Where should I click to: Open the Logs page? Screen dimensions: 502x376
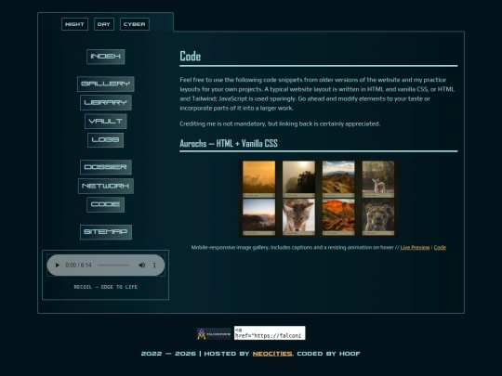coord(106,140)
